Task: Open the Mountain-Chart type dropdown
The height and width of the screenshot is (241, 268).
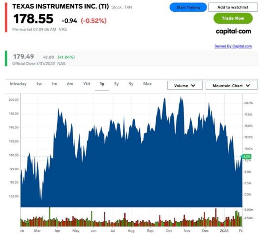Action: click(231, 85)
